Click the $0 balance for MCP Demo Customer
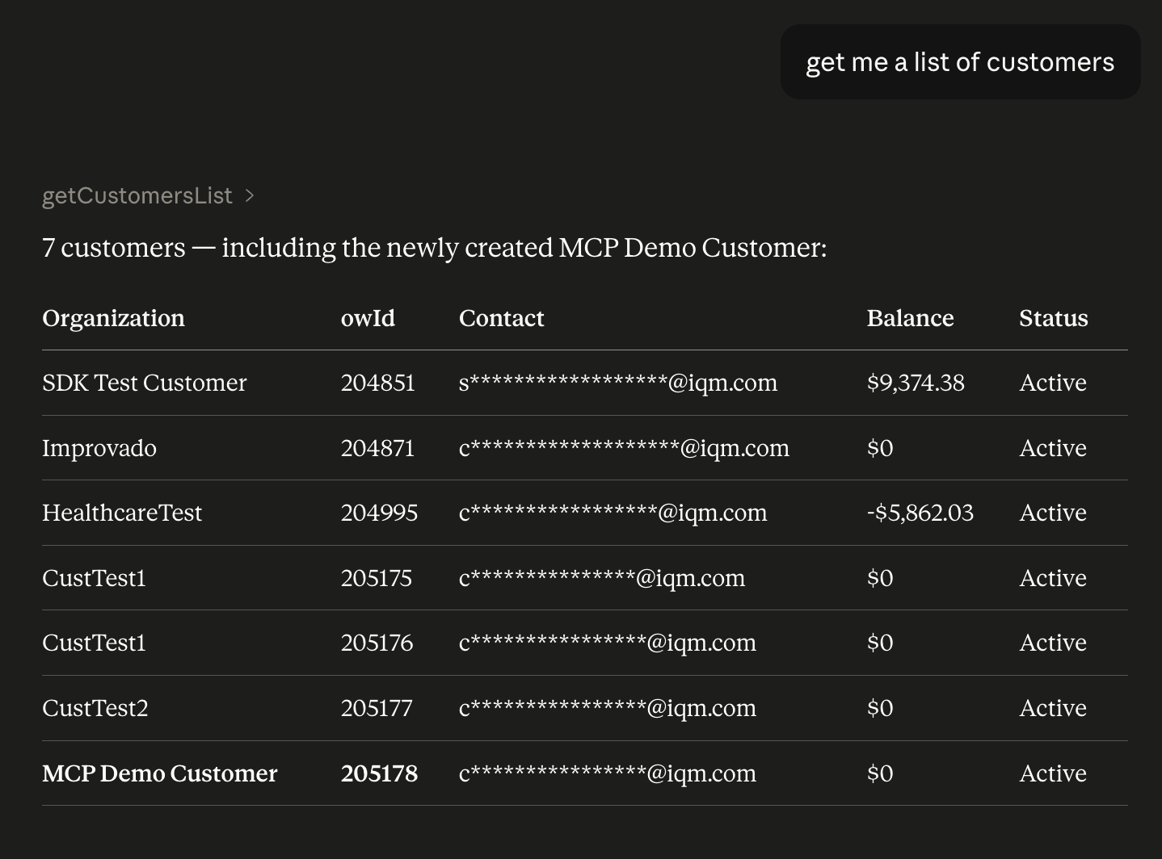The image size is (1162, 859). point(880,773)
